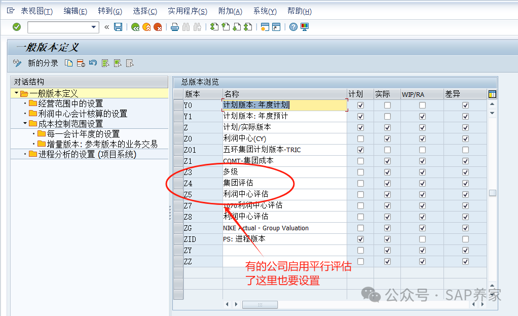This screenshot has width=518, height=316.
Task: Open the 编辑(E) menu
Action: click(x=76, y=11)
